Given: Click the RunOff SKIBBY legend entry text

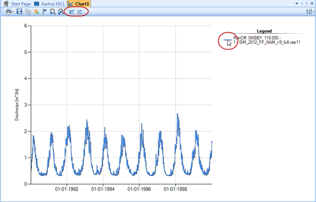Looking at the screenshot, I should [x=267, y=40].
